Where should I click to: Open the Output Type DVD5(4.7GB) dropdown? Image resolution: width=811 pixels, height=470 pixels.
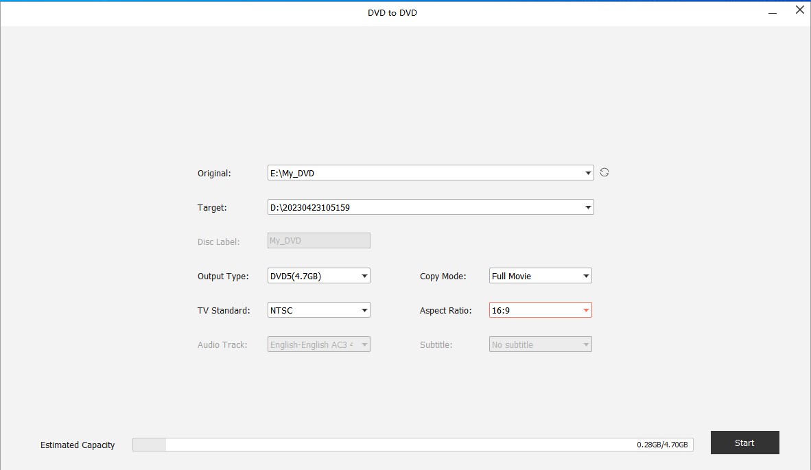tap(319, 276)
